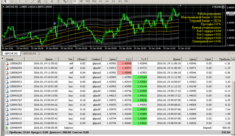The height and width of the screenshot is (136, 235).
Task: Select red stop-loss cell 1.43971
Action: [x=124, y=68]
